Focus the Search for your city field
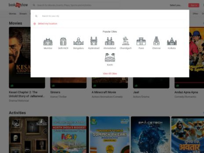This screenshot has height=153, width=204. tap(110, 16)
